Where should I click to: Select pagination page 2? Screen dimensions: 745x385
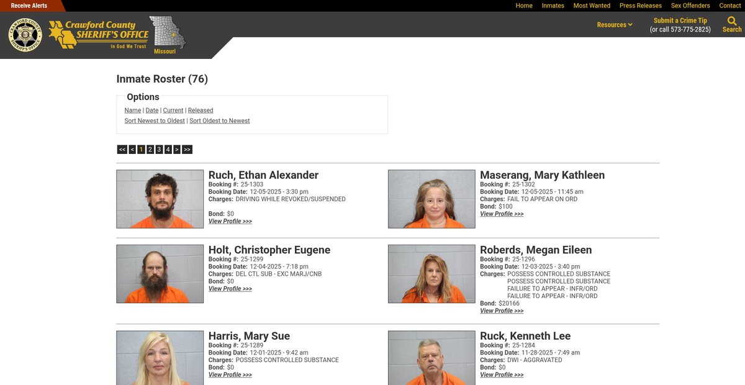pos(150,150)
